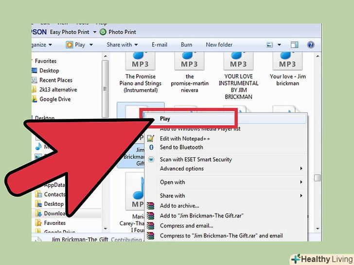Click the change view icon

coord(269,45)
